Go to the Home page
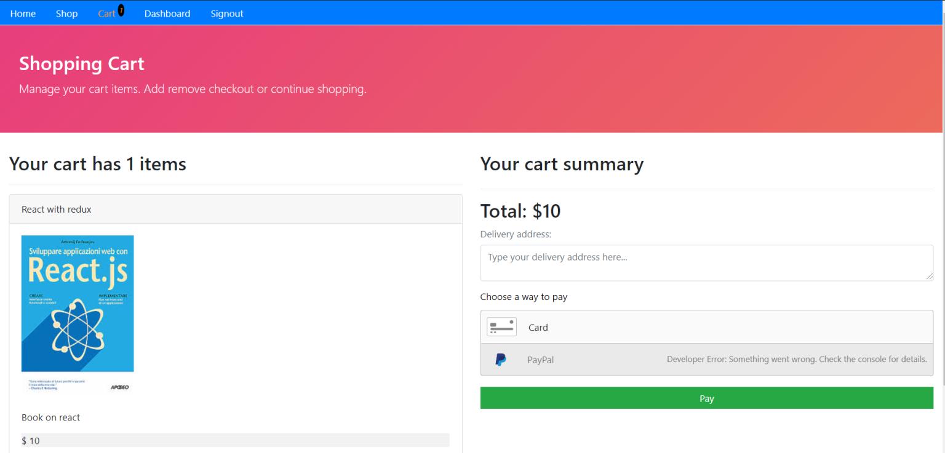 click(23, 14)
